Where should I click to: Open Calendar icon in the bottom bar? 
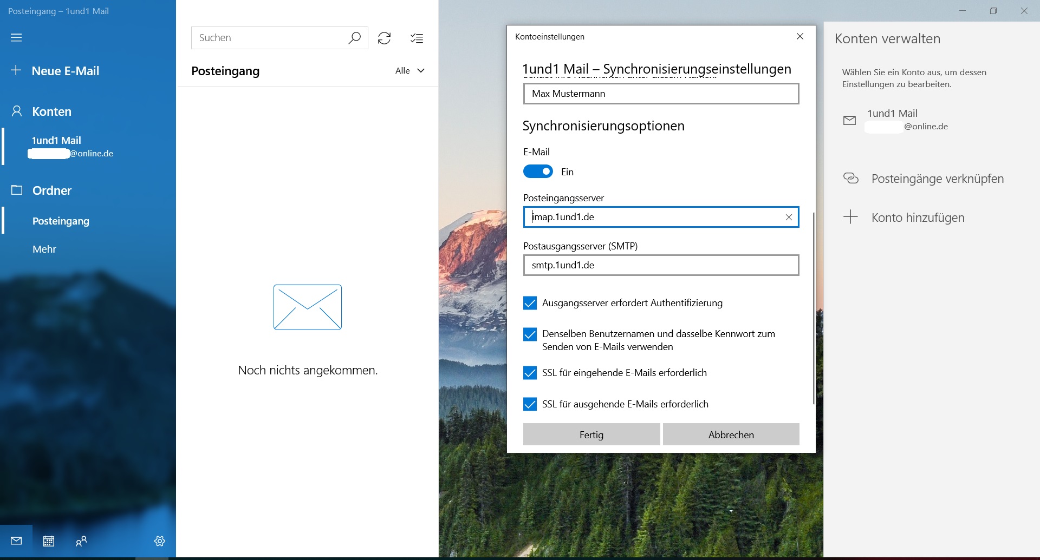coord(49,541)
